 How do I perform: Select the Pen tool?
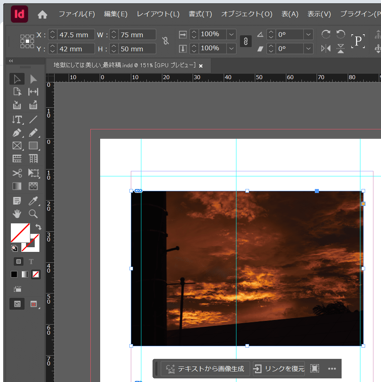coord(17,133)
